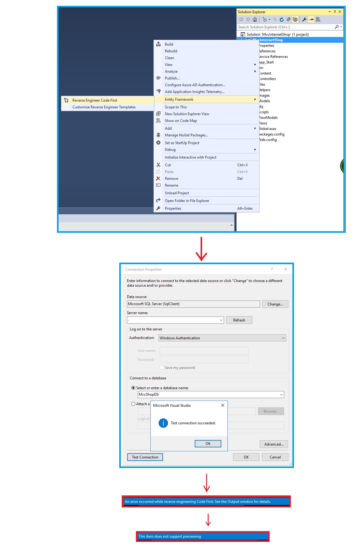This screenshot has height=553, width=355.
Task: Click the Forward arrow in Solution Explorer toolbar
Action: tap(248, 19)
